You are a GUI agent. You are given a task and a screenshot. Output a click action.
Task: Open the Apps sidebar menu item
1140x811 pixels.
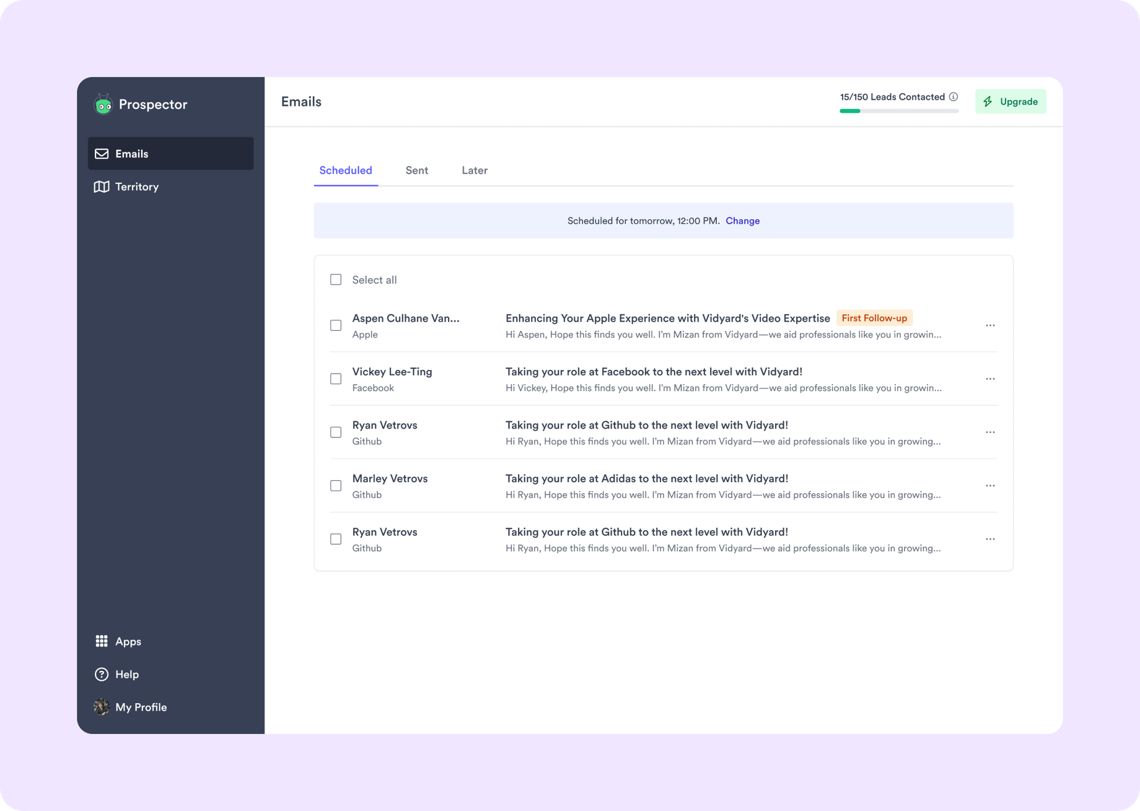point(170,641)
